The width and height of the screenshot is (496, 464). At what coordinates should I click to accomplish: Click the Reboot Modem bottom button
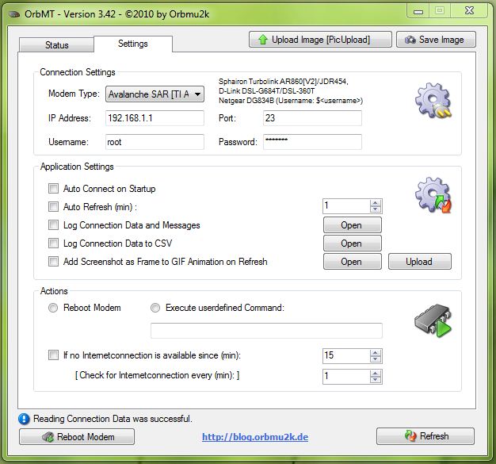click(x=77, y=437)
